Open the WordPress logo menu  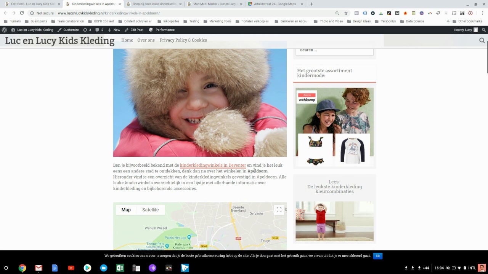[x=4, y=30]
